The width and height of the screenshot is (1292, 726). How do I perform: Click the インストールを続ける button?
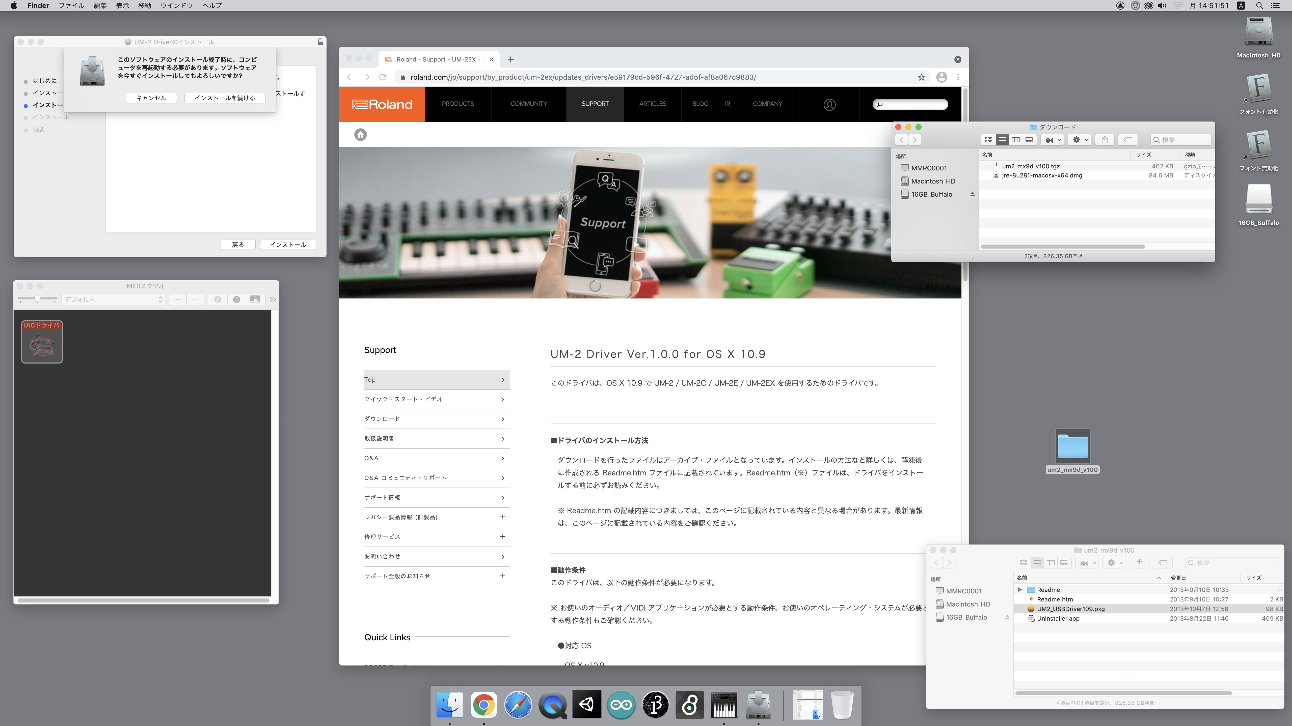click(224, 98)
